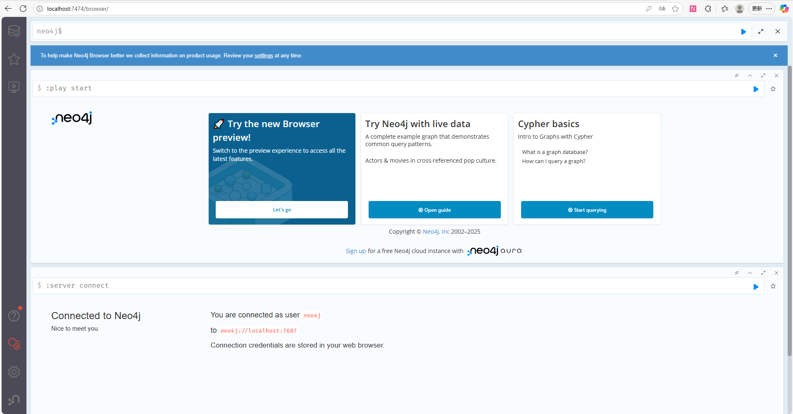The height and width of the screenshot is (414, 793).
Task: Click the password key icon
Action: (649, 9)
